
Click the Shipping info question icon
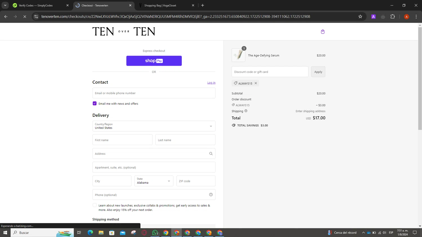tap(246, 111)
